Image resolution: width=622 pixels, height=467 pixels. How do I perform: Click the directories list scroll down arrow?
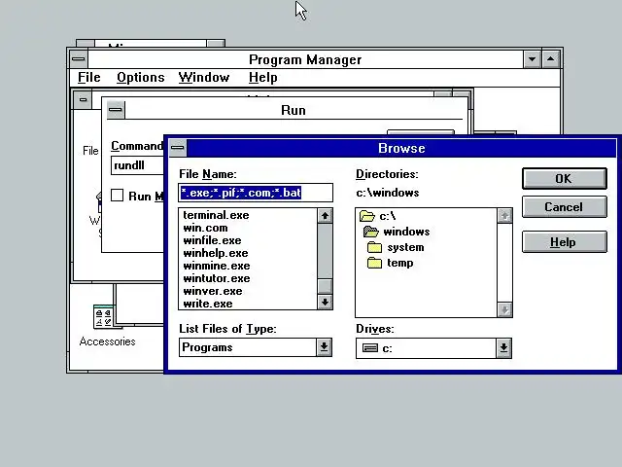504,309
